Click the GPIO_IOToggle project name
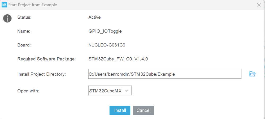Viewport: 265px width, 119px height. [x=105, y=31]
